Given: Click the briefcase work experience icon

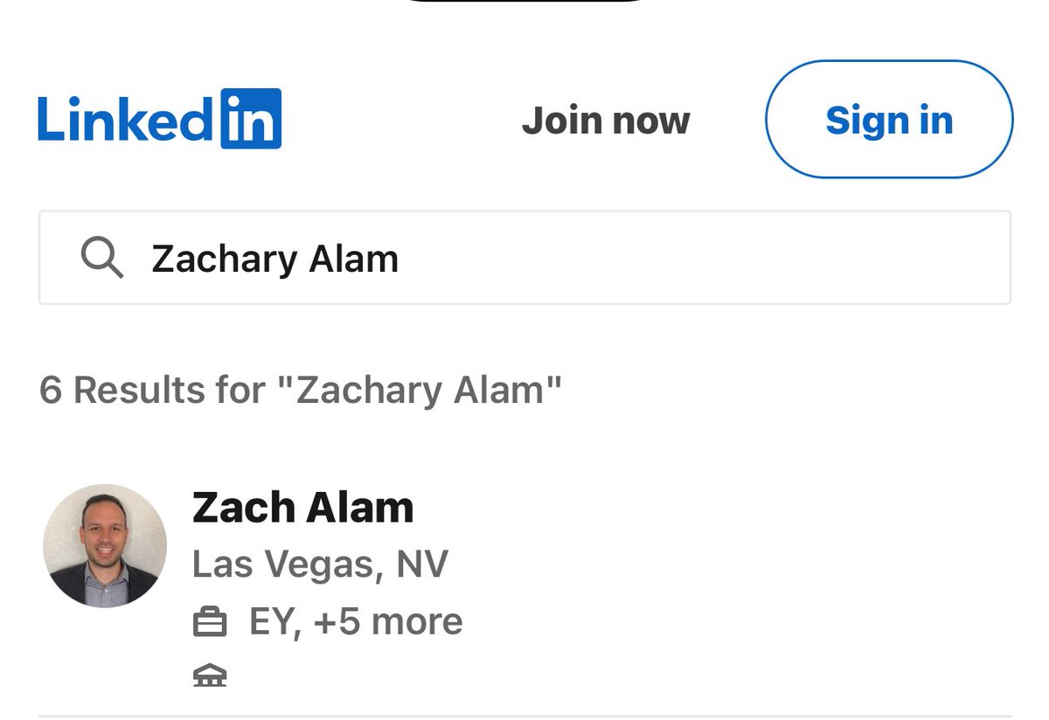Looking at the screenshot, I should tap(209, 623).
